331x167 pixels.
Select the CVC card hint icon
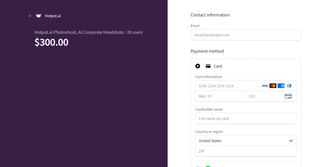point(288,96)
